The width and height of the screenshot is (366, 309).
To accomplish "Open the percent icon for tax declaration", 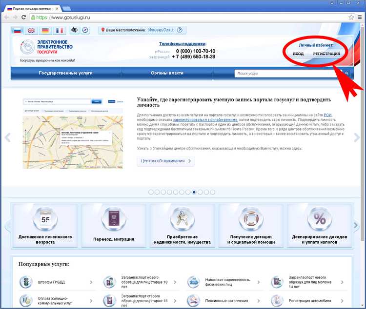I will [320, 220].
